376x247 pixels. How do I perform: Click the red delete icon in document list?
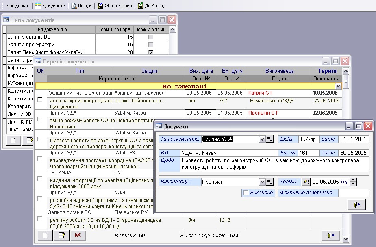pos(78,235)
